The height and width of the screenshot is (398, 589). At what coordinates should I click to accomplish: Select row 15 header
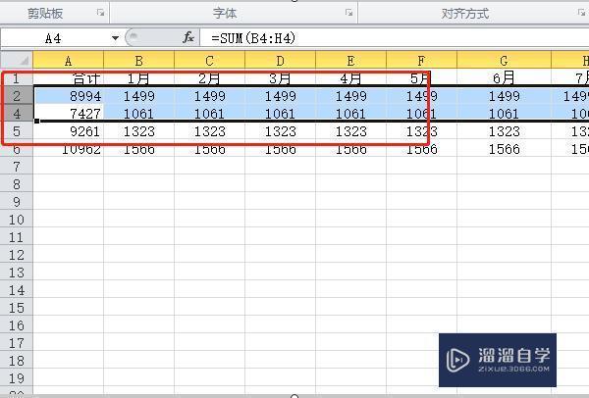(17, 307)
